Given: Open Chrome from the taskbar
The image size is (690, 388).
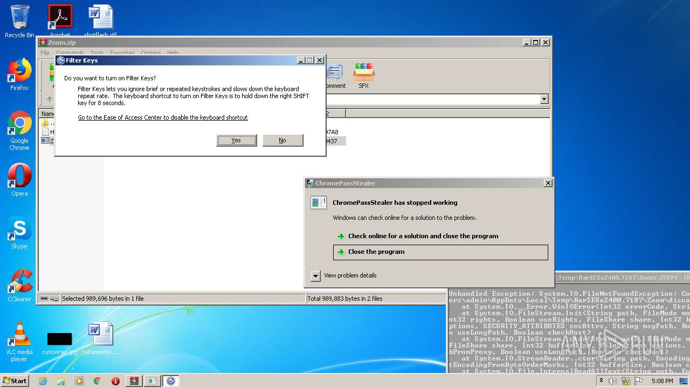Looking at the screenshot, I should pyautogui.click(x=97, y=381).
